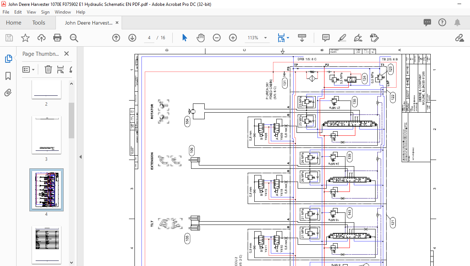Click the 104 callout bubble in the schematic
The height and width of the screenshot is (266, 470).
pos(187,121)
